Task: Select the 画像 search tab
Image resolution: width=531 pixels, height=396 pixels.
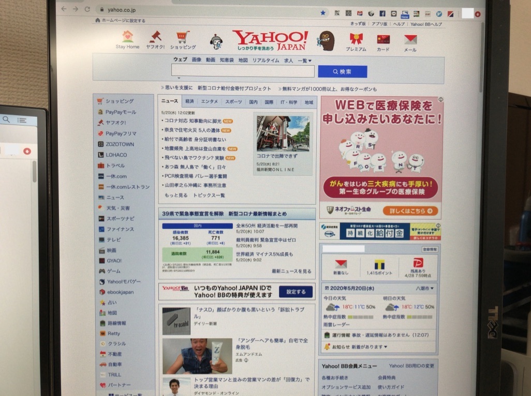Action: (x=197, y=60)
